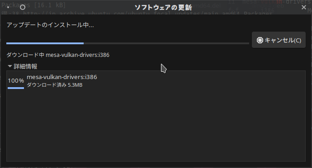Click the キャンセル(C) cancel button
The height and width of the screenshot is (168, 312).
coord(279,40)
